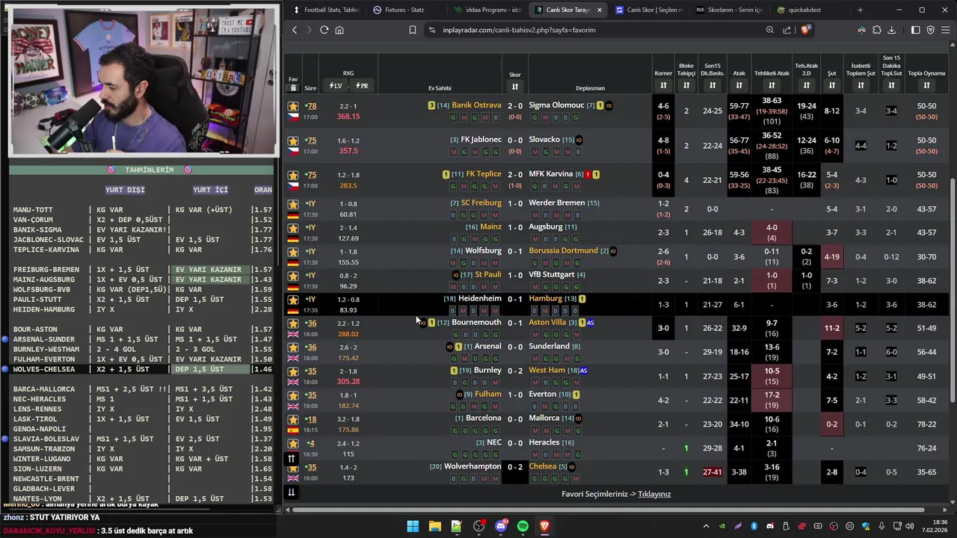The height and width of the screenshot is (538, 957).
Task: Click the LV lightning button under RXG
Action: (x=336, y=86)
